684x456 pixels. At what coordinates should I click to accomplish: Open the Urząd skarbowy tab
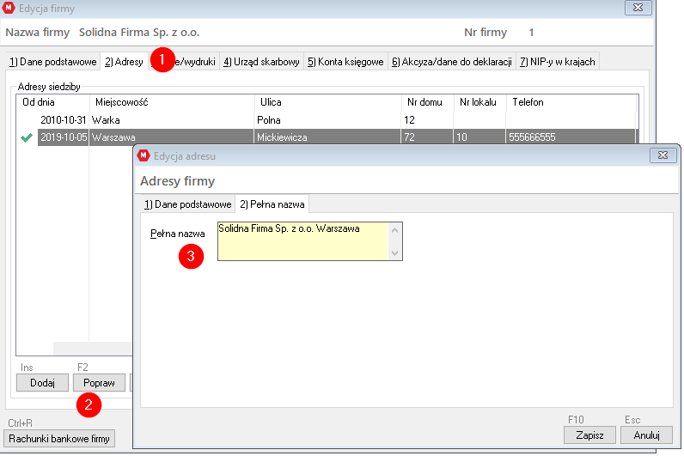click(x=261, y=62)
